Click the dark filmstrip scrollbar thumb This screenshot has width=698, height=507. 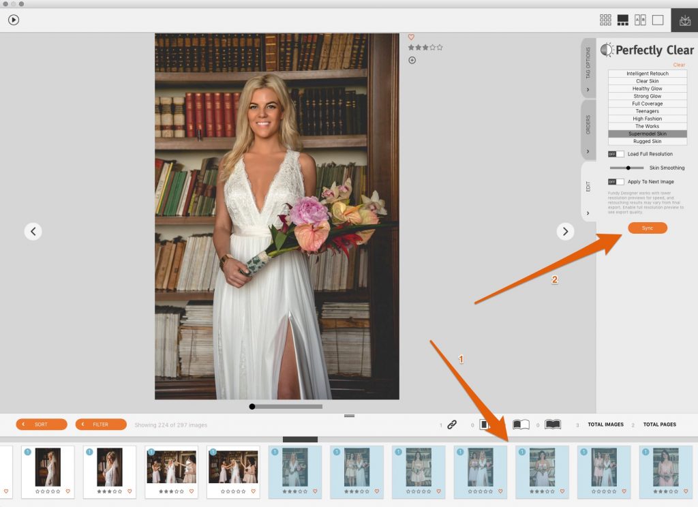tap(300, 440)
